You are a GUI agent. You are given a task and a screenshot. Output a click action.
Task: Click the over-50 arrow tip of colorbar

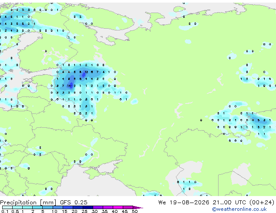138,207
